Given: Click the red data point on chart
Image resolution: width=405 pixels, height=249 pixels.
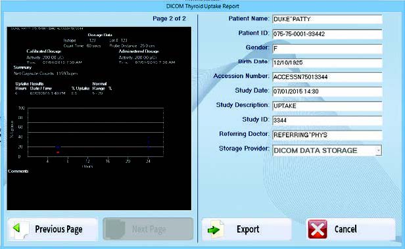Looking at the screenshot, I should [x=58, y=152].
